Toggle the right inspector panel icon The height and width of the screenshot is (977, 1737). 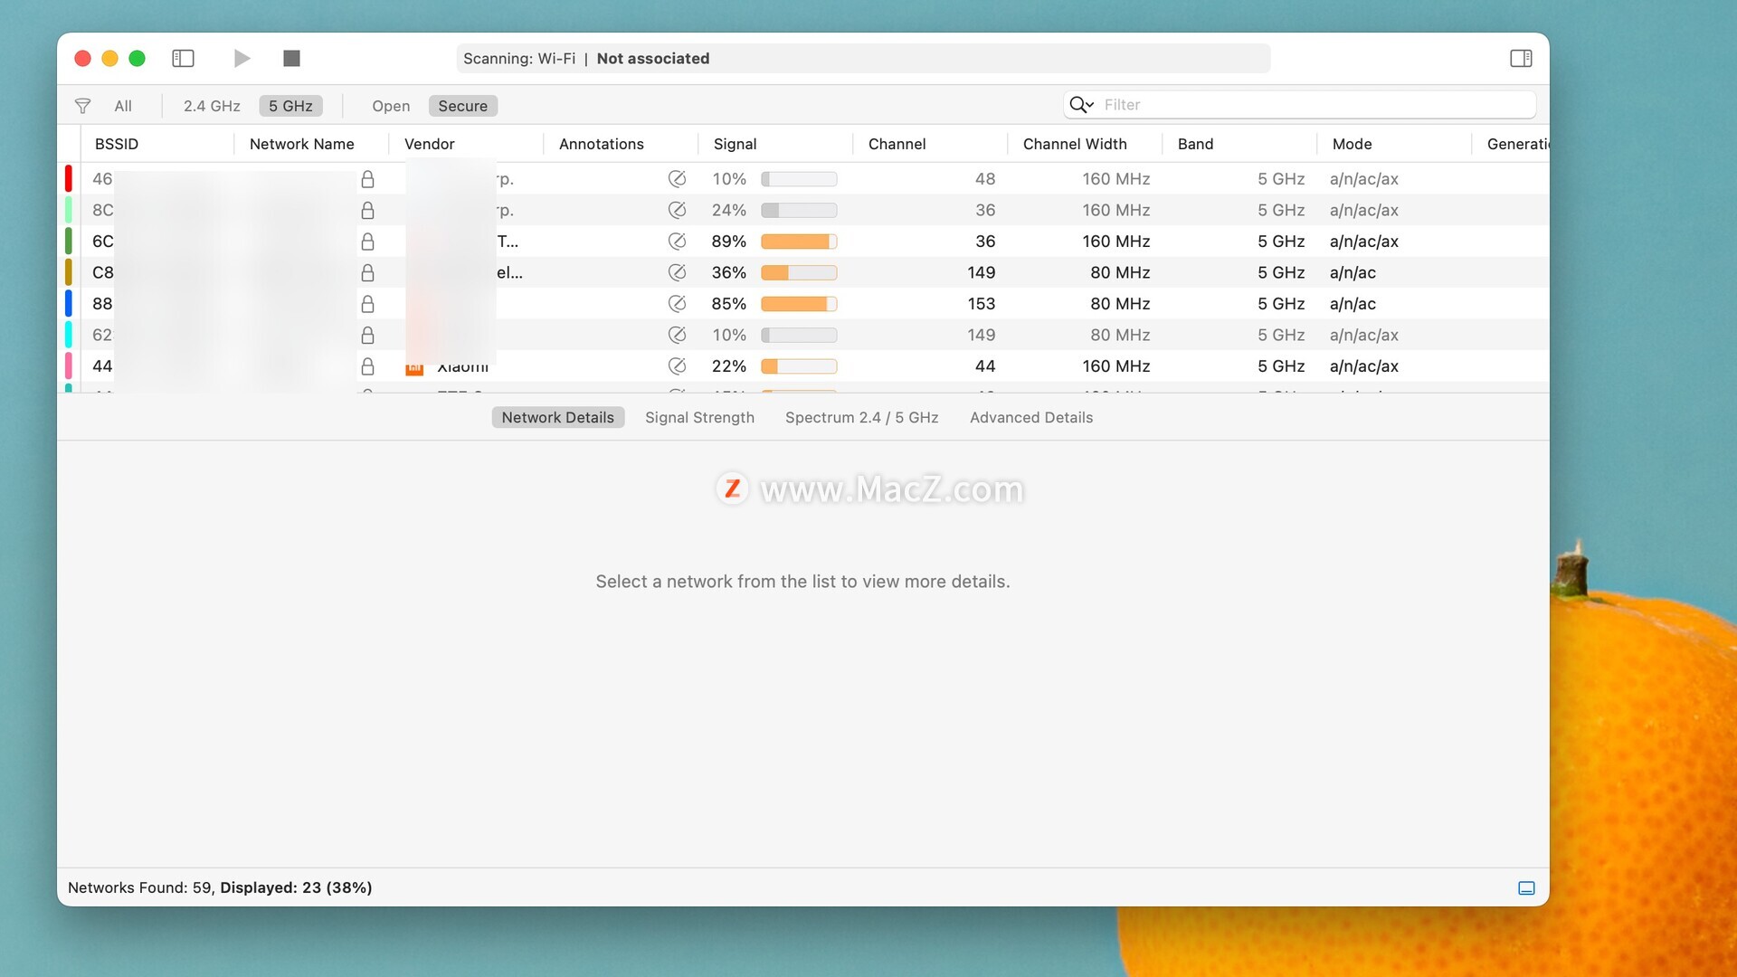point(1521,59)
